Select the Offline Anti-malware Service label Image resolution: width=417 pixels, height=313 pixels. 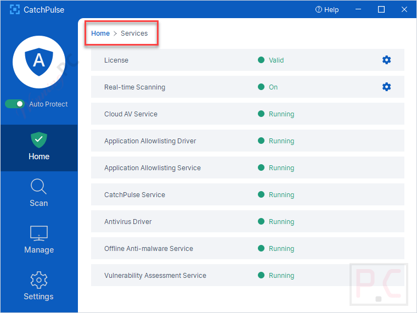click(x=149, y=249)
